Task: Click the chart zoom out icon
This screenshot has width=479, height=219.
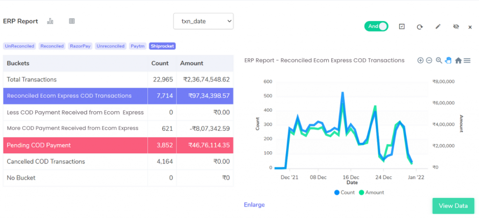Action: point(429,60)
